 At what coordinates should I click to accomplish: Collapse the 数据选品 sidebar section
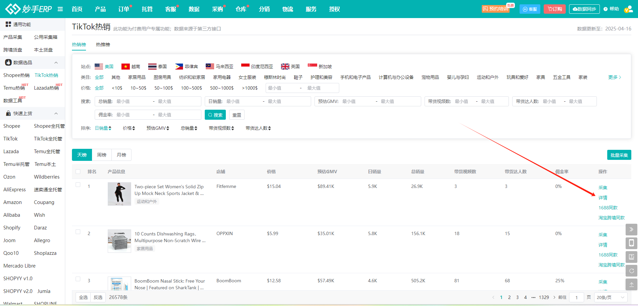(56, 63)
